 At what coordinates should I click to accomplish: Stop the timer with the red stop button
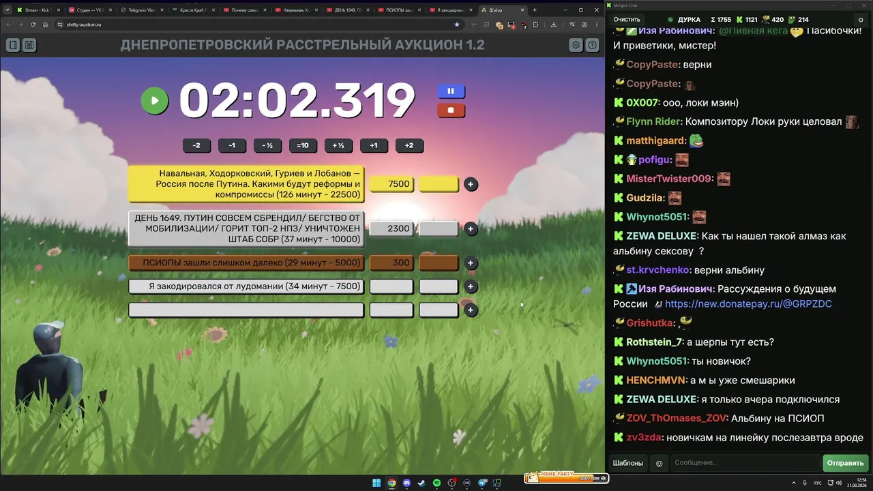[x=451, y=110]
